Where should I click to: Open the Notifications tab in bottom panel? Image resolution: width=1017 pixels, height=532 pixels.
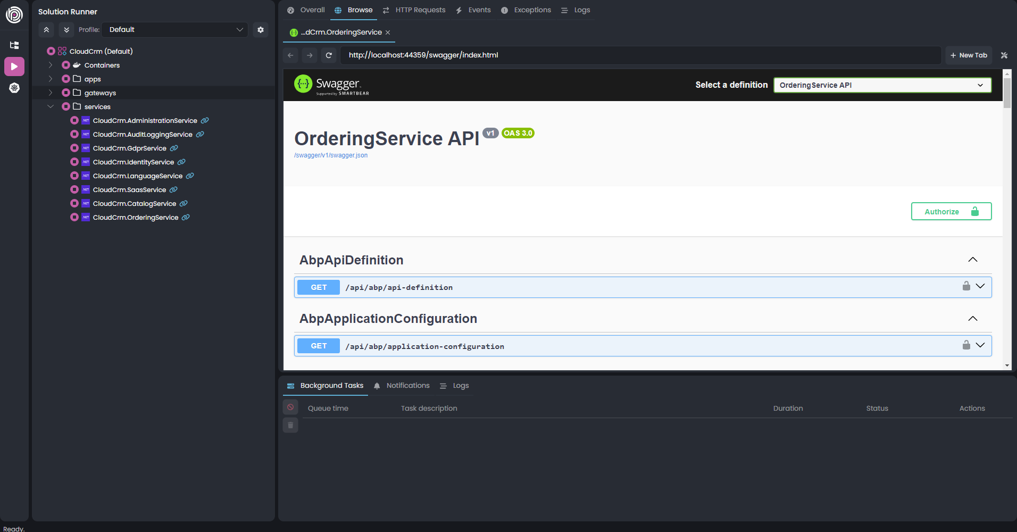[x=407, y=385]
